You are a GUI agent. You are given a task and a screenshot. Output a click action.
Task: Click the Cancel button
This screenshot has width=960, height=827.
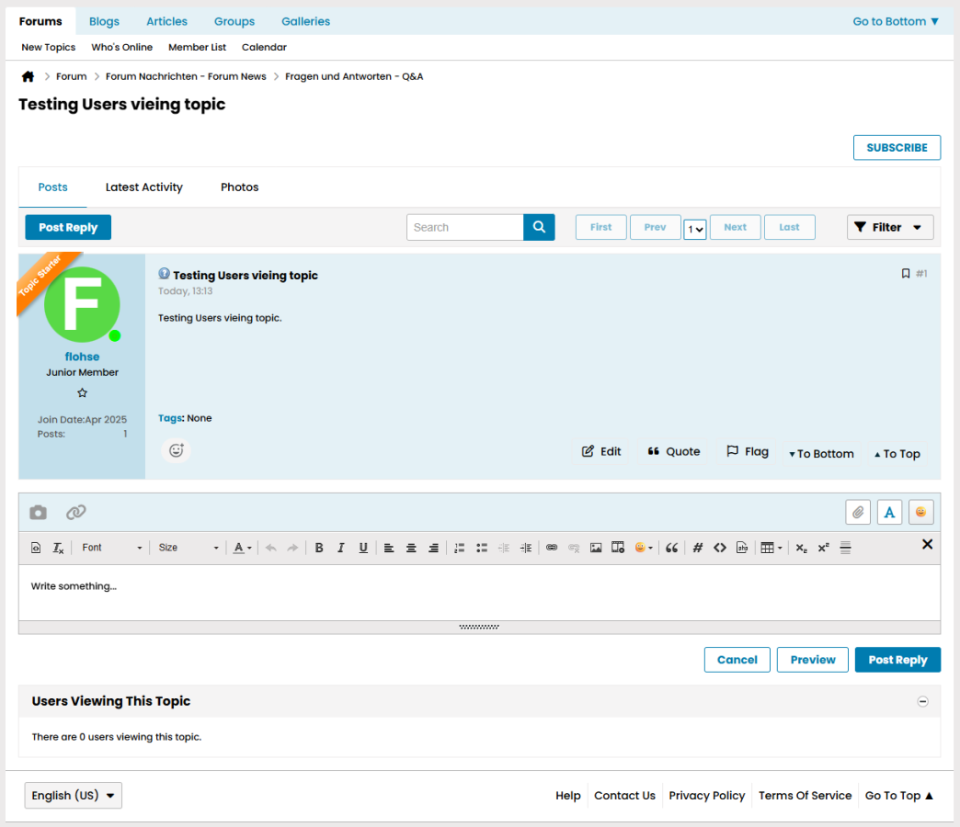(x=737, y=660)
